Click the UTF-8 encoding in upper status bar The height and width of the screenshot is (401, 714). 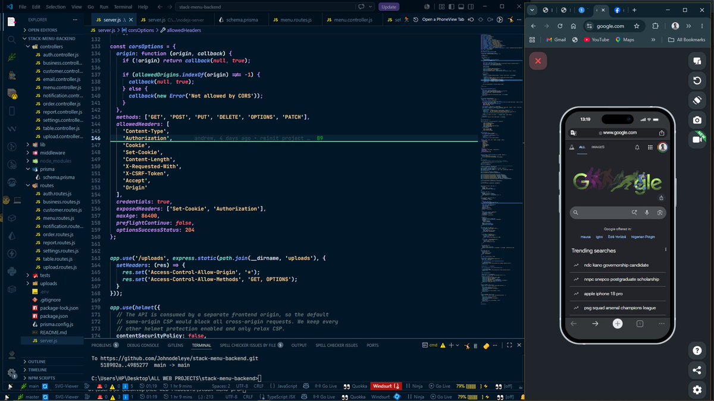(x=242, y=386)
